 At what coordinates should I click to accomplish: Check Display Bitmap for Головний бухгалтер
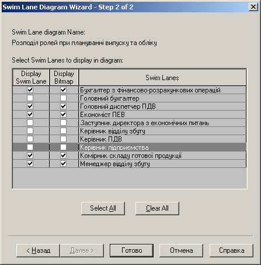(x=63, y=98)
